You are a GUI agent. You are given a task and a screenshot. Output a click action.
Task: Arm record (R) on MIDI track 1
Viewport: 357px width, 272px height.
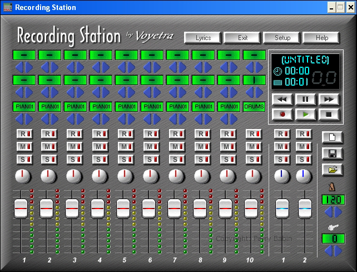(x=24, y=134)
